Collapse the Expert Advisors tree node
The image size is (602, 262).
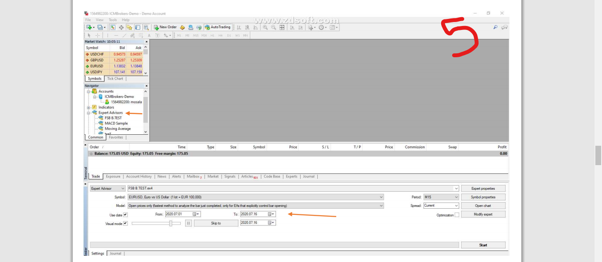coord(89,113)
